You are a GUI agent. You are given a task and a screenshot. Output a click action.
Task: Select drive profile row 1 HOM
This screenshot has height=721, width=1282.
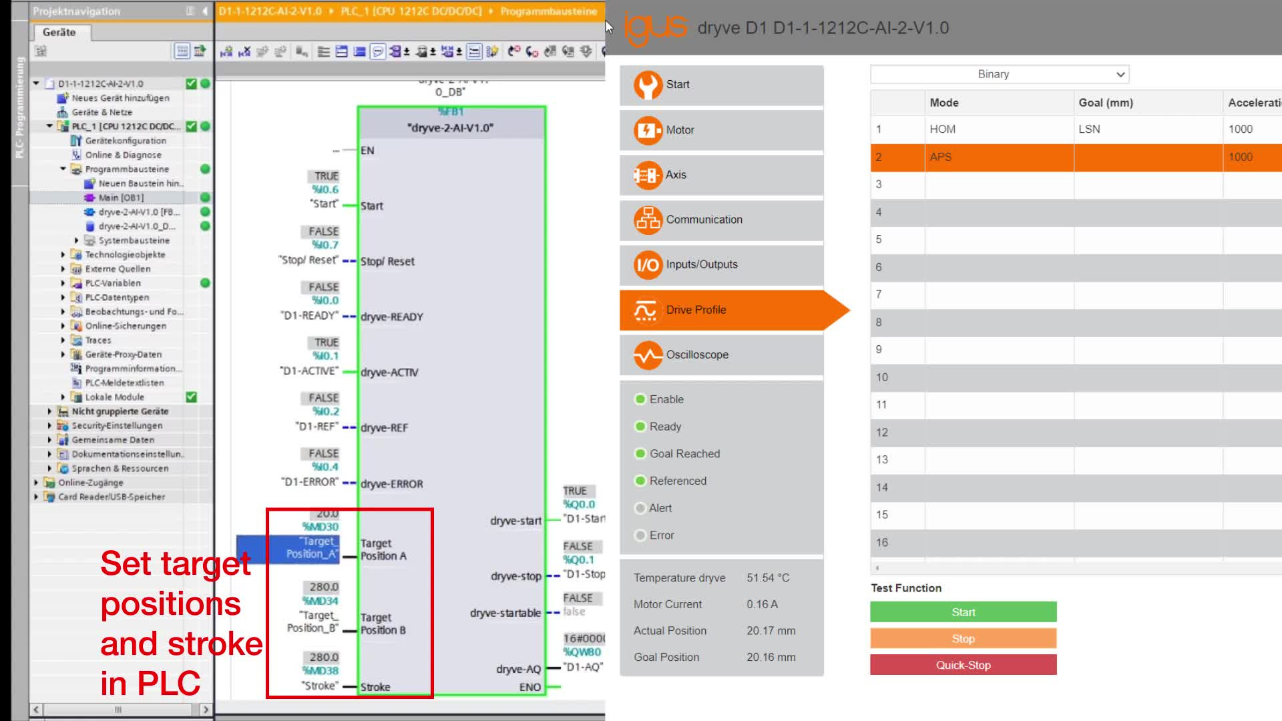point(1076,130)
